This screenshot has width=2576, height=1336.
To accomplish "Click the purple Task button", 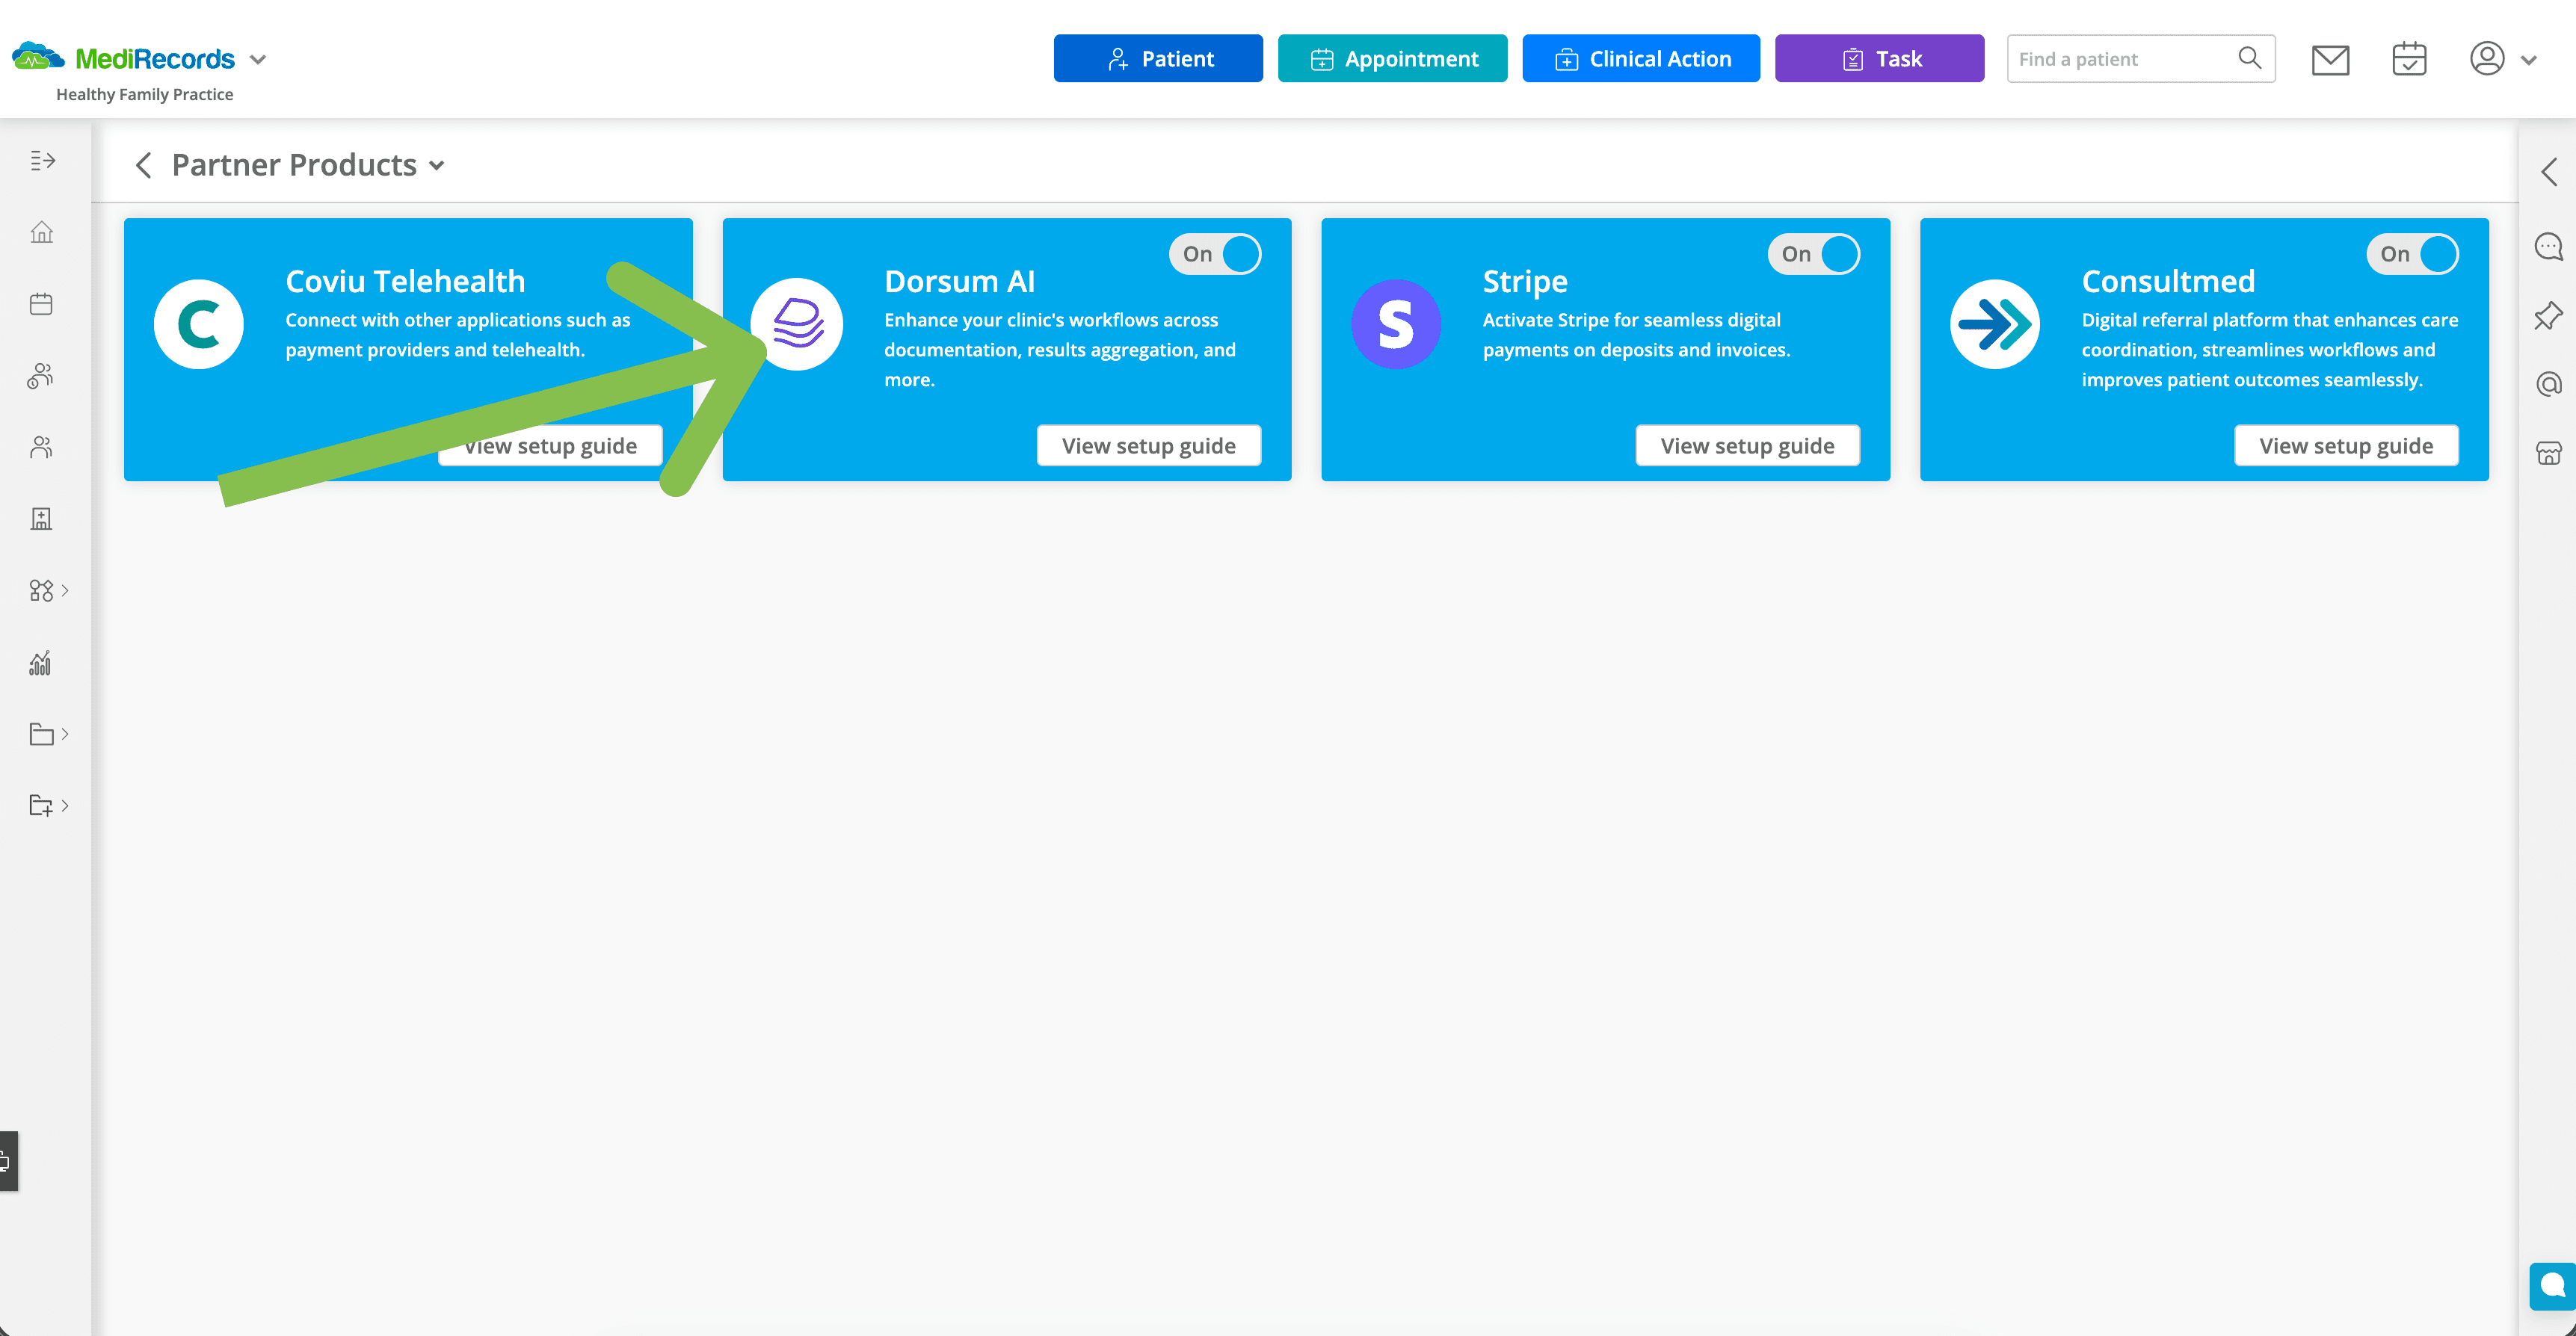I will [1879, 58].
